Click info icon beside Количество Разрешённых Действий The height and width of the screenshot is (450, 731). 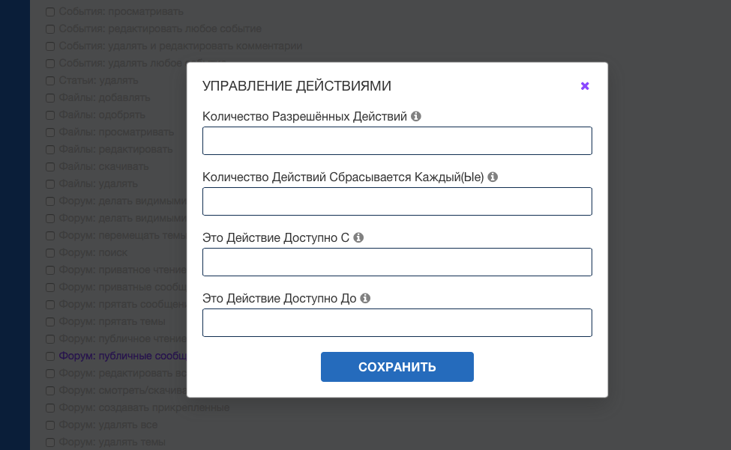(416, 117)
